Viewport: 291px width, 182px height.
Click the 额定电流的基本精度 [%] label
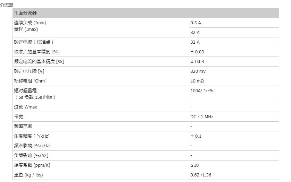pos(39,62)
